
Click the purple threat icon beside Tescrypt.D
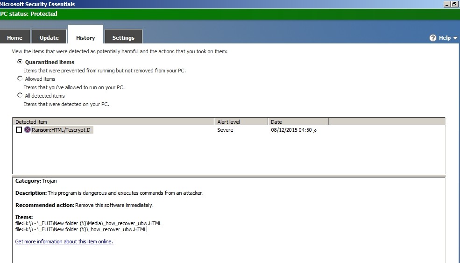pyautogui.click(x=27, y=130)
